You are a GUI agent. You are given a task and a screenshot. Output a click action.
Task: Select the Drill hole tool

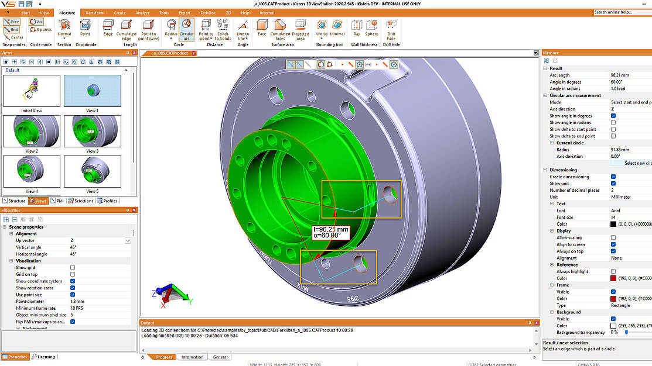pos(391,29)
